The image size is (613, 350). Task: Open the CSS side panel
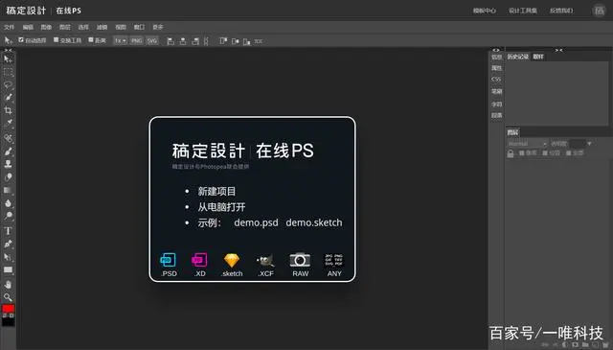click(x=496, y=79)
